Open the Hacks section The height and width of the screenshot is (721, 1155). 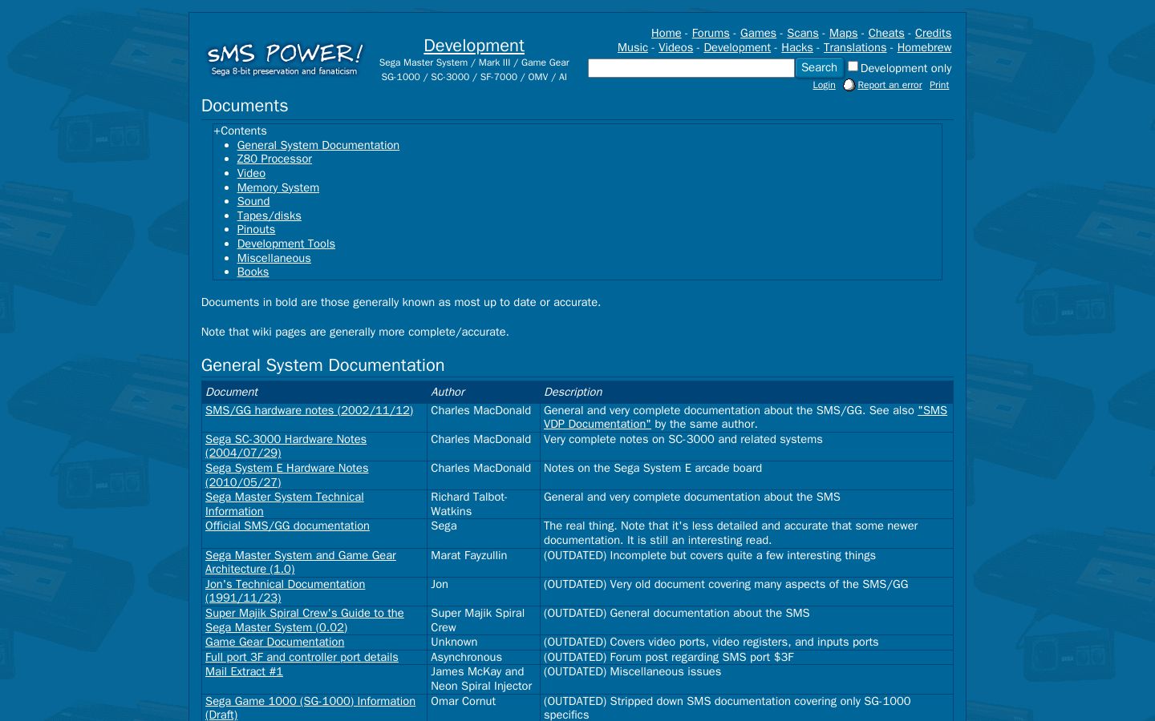click(x=797, y=47)
